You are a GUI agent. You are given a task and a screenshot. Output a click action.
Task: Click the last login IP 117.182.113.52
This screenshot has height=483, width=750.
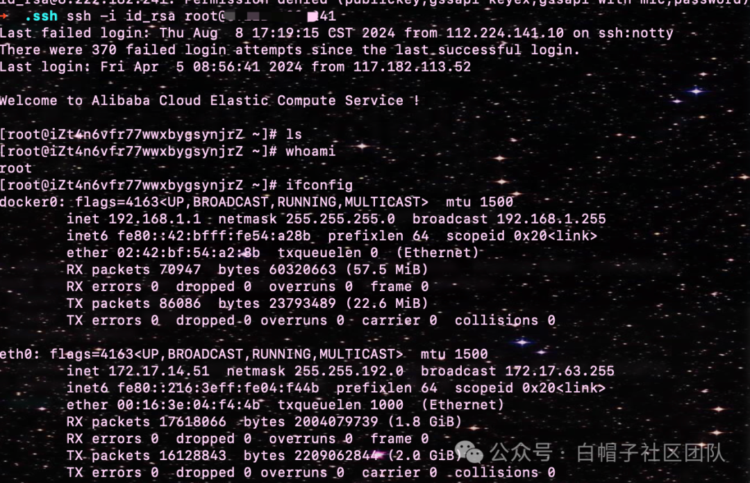412,67
